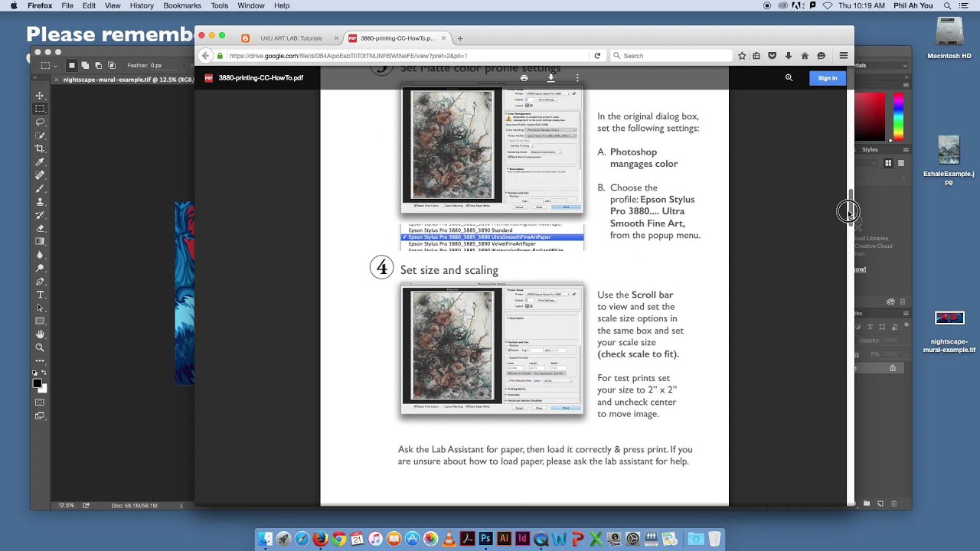Bookmark this page with the star

[742, 56]
